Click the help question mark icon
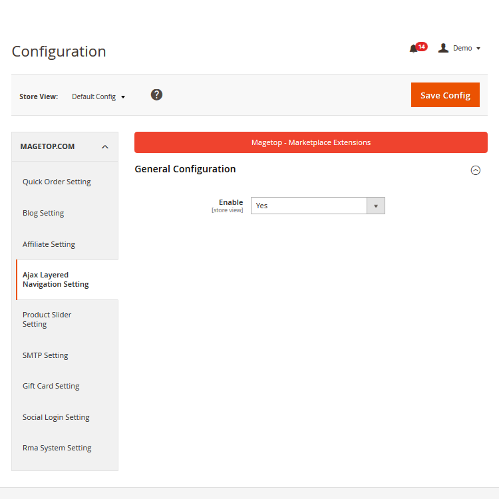This screenshot has width=499, height=499. pos(156,94)
